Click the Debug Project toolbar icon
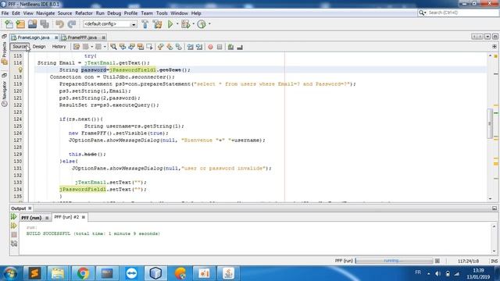Image resolution: width=500 pixels, height=281 pixels. tap(185, 24)
